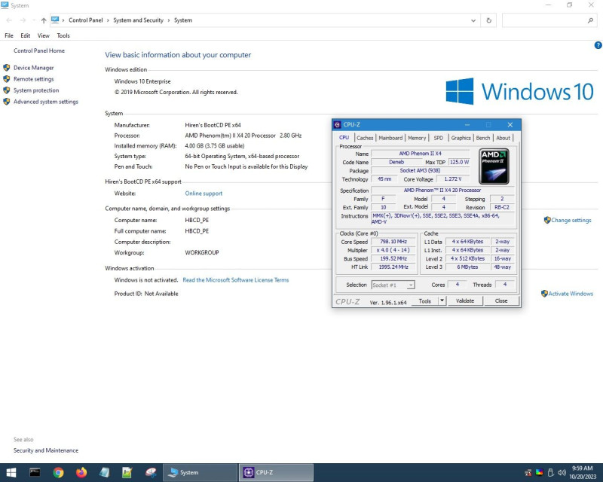Open System protection link
This screenshot has height=482, width=603.
pos(36,90)
